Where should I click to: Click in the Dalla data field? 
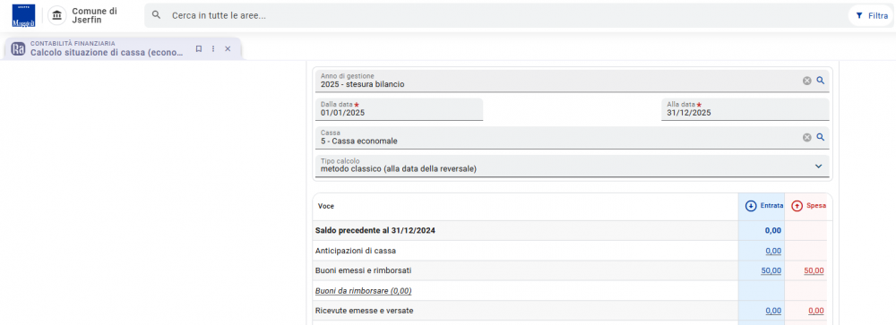coord(399,109)
